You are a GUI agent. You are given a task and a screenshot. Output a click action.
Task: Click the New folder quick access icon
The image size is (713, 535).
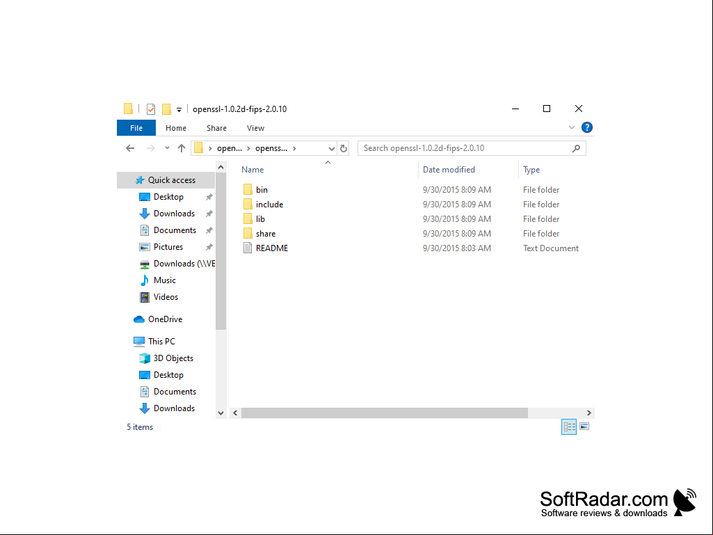pos(166,109)
